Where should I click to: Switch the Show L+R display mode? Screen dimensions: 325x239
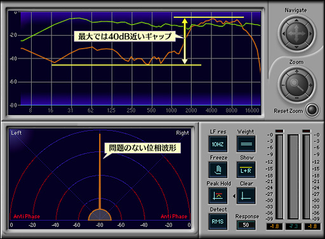[x=246, y=170]
